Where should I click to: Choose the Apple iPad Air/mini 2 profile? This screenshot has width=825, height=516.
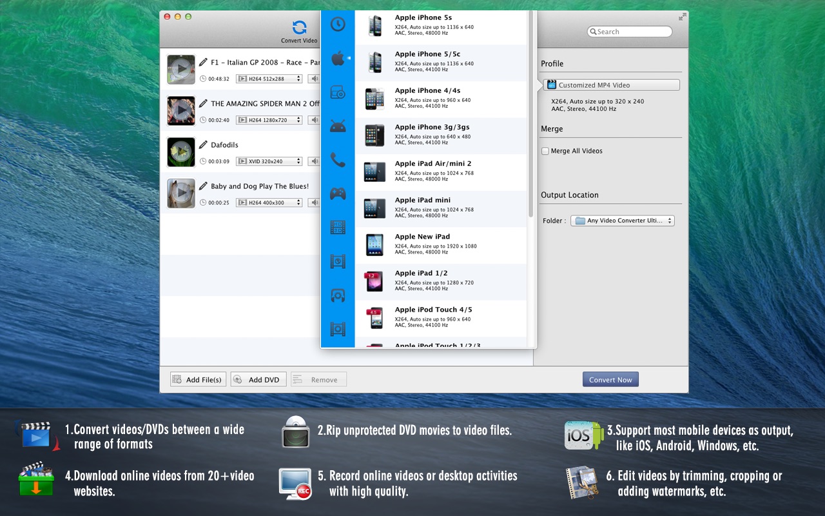tap(441, 172)
